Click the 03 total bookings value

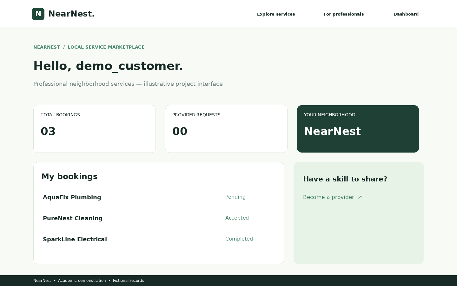click(x=48, y=131)
